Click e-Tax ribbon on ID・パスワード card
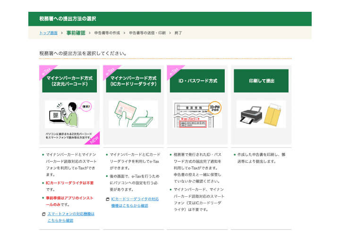 pyautogui.click(x=174, y=71)
